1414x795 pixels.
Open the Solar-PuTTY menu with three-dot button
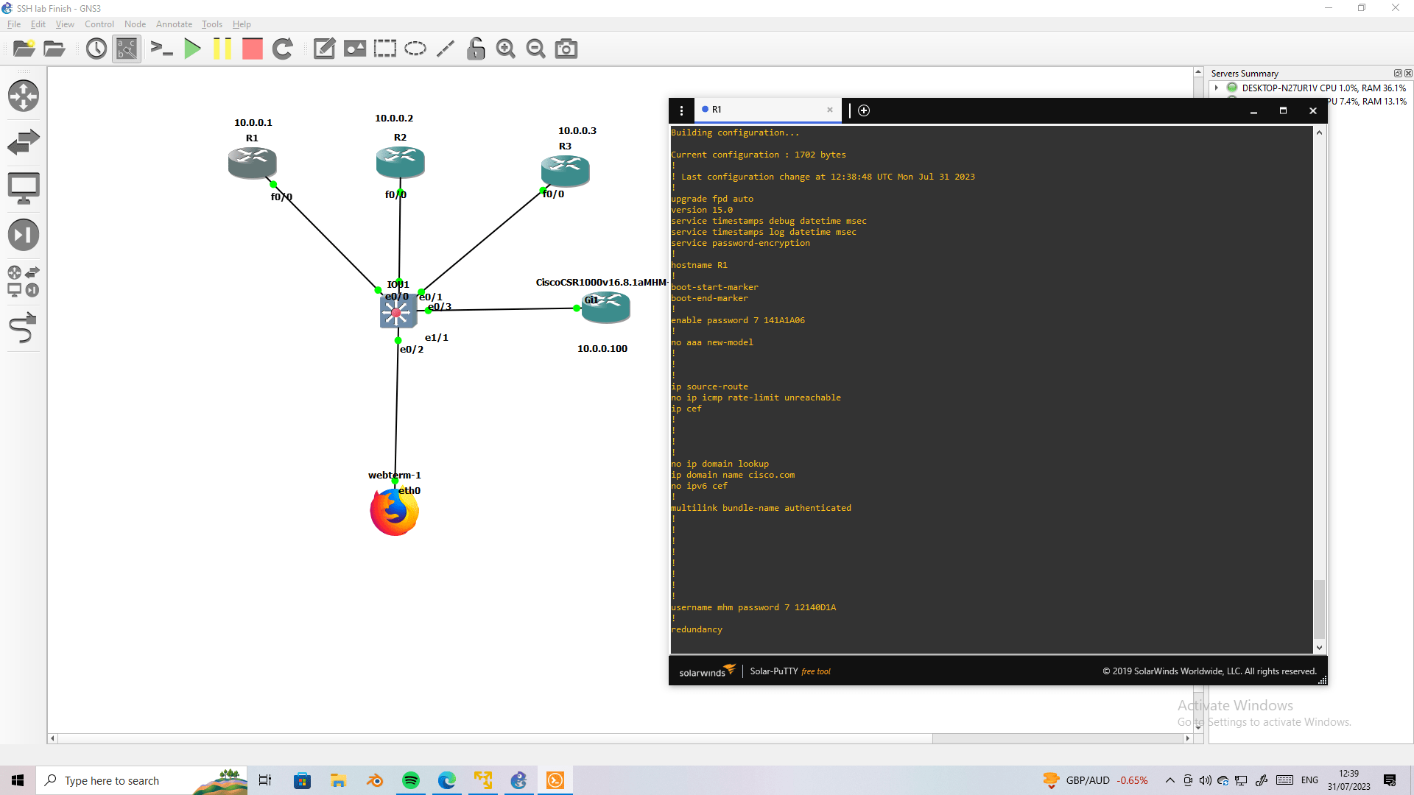(681, 110)
